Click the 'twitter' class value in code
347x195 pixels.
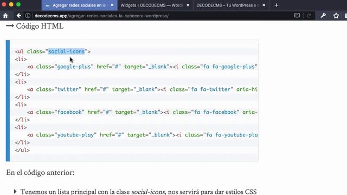(68, 89)
